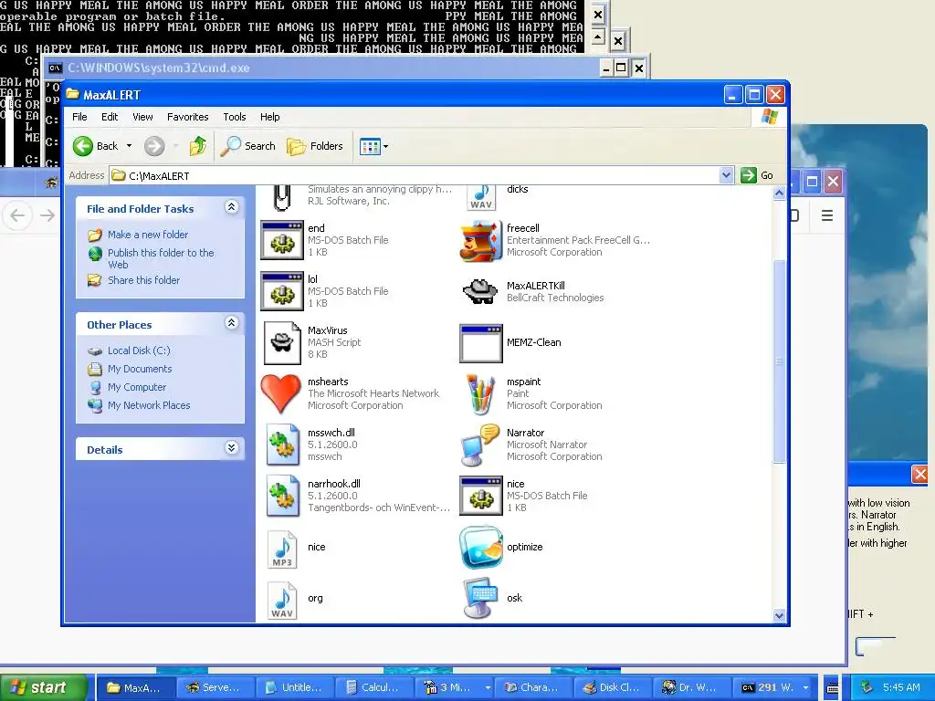Select the nice MP3 file icon

282,549
